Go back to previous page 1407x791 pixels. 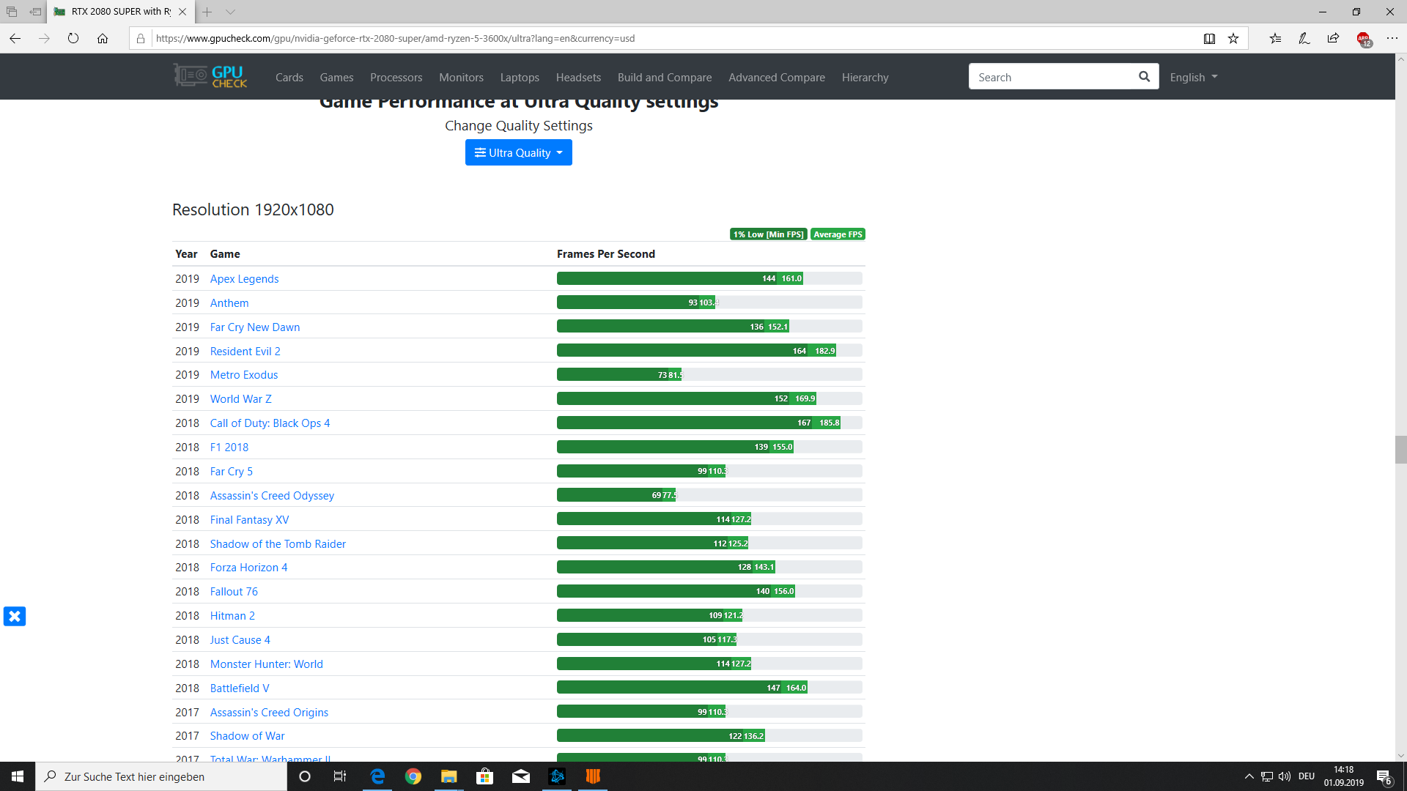(15, 39)
